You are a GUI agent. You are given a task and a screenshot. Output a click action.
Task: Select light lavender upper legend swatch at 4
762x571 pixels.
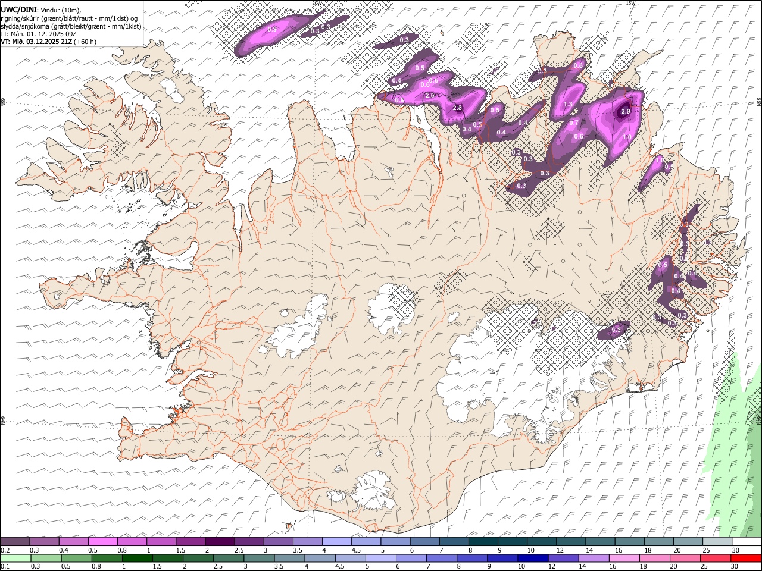(337, 542)
